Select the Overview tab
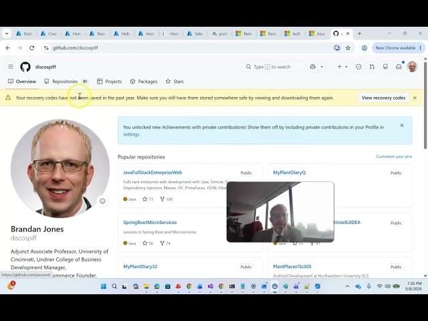Viewport: 428px width, 321px height. (22, 82)
